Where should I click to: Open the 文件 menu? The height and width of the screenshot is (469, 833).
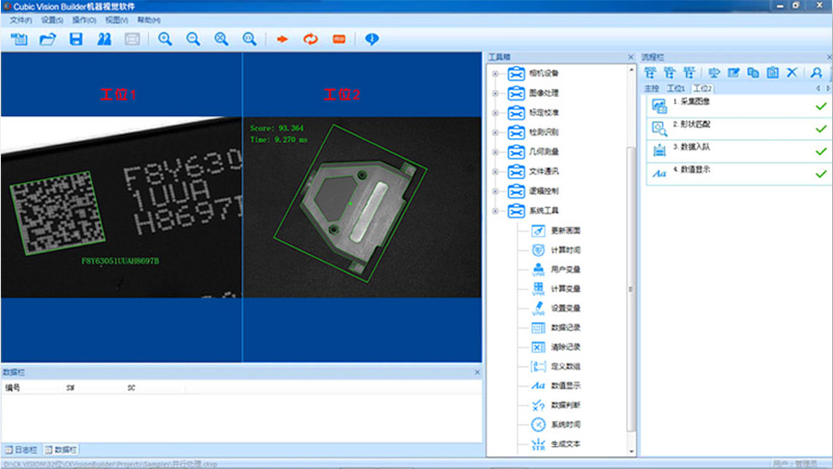21,20
